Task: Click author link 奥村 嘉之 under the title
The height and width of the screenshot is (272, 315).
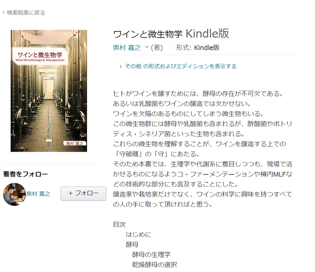Action: click(127, 48)
